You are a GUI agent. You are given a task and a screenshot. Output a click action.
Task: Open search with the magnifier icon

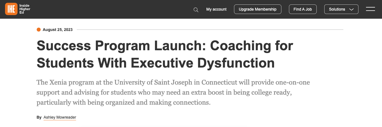click(196, 10)
